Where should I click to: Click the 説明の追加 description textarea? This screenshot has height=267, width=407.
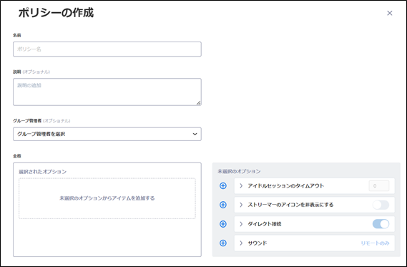[x=107, y=92]
